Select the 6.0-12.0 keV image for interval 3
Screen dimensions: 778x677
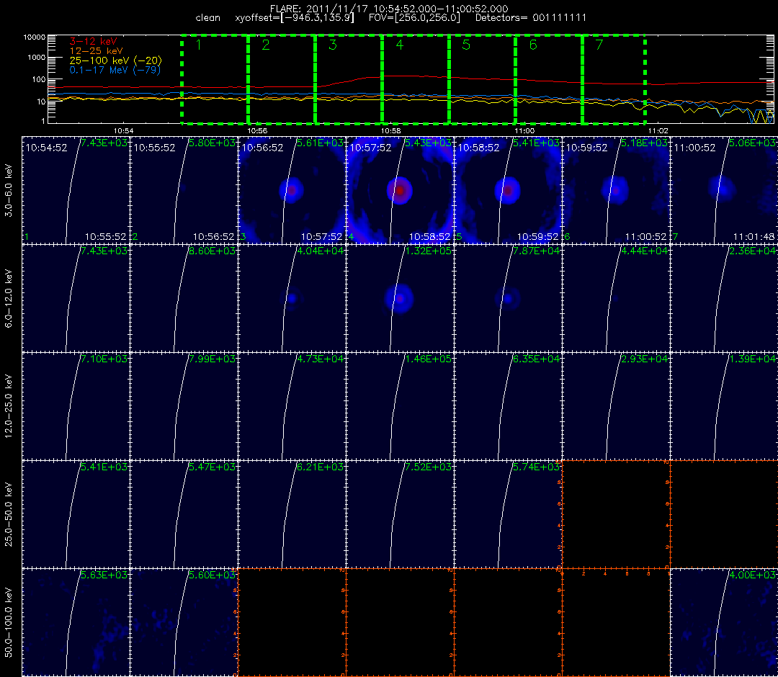tap(292, 298)
